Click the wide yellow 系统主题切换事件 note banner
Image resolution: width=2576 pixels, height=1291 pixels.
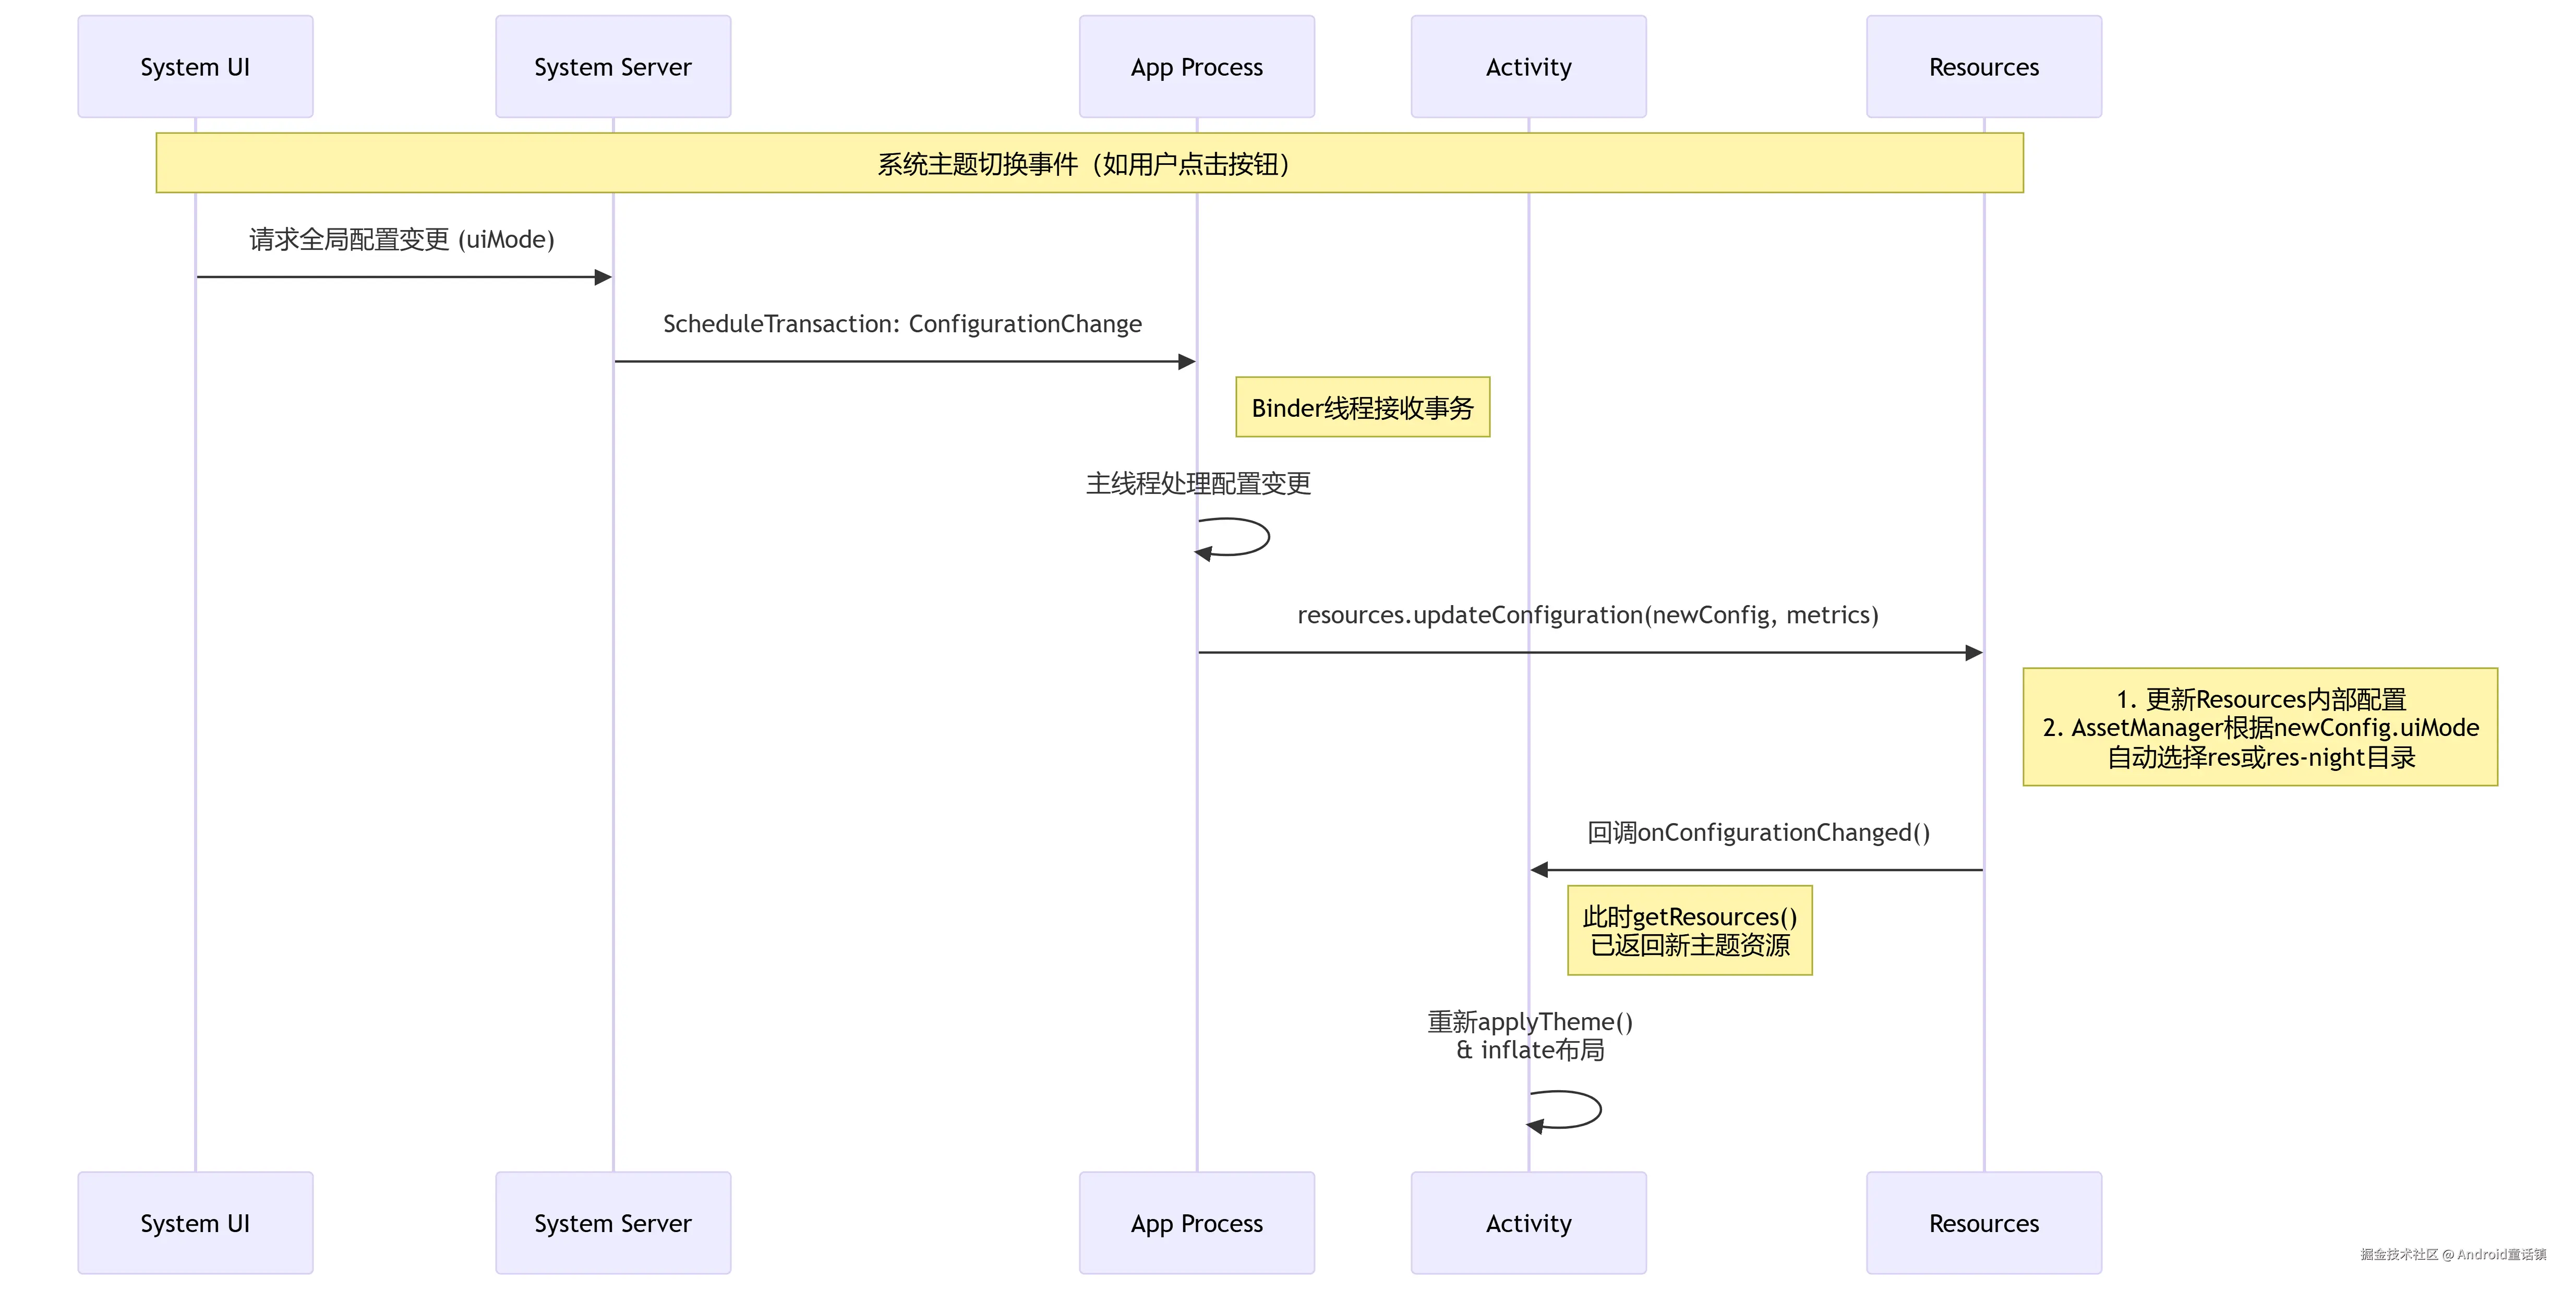click(1088, 163)
